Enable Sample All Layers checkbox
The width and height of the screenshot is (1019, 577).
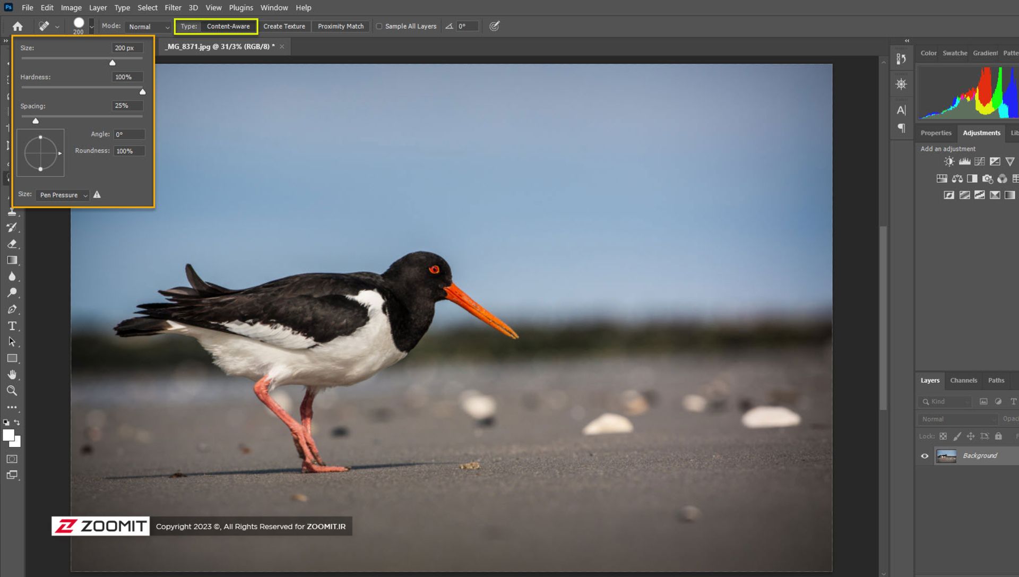pos(379,26)
